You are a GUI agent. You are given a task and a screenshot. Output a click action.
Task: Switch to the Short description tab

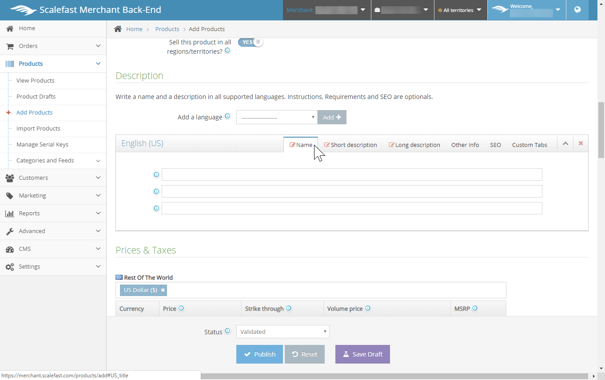(x=350, y=145)
